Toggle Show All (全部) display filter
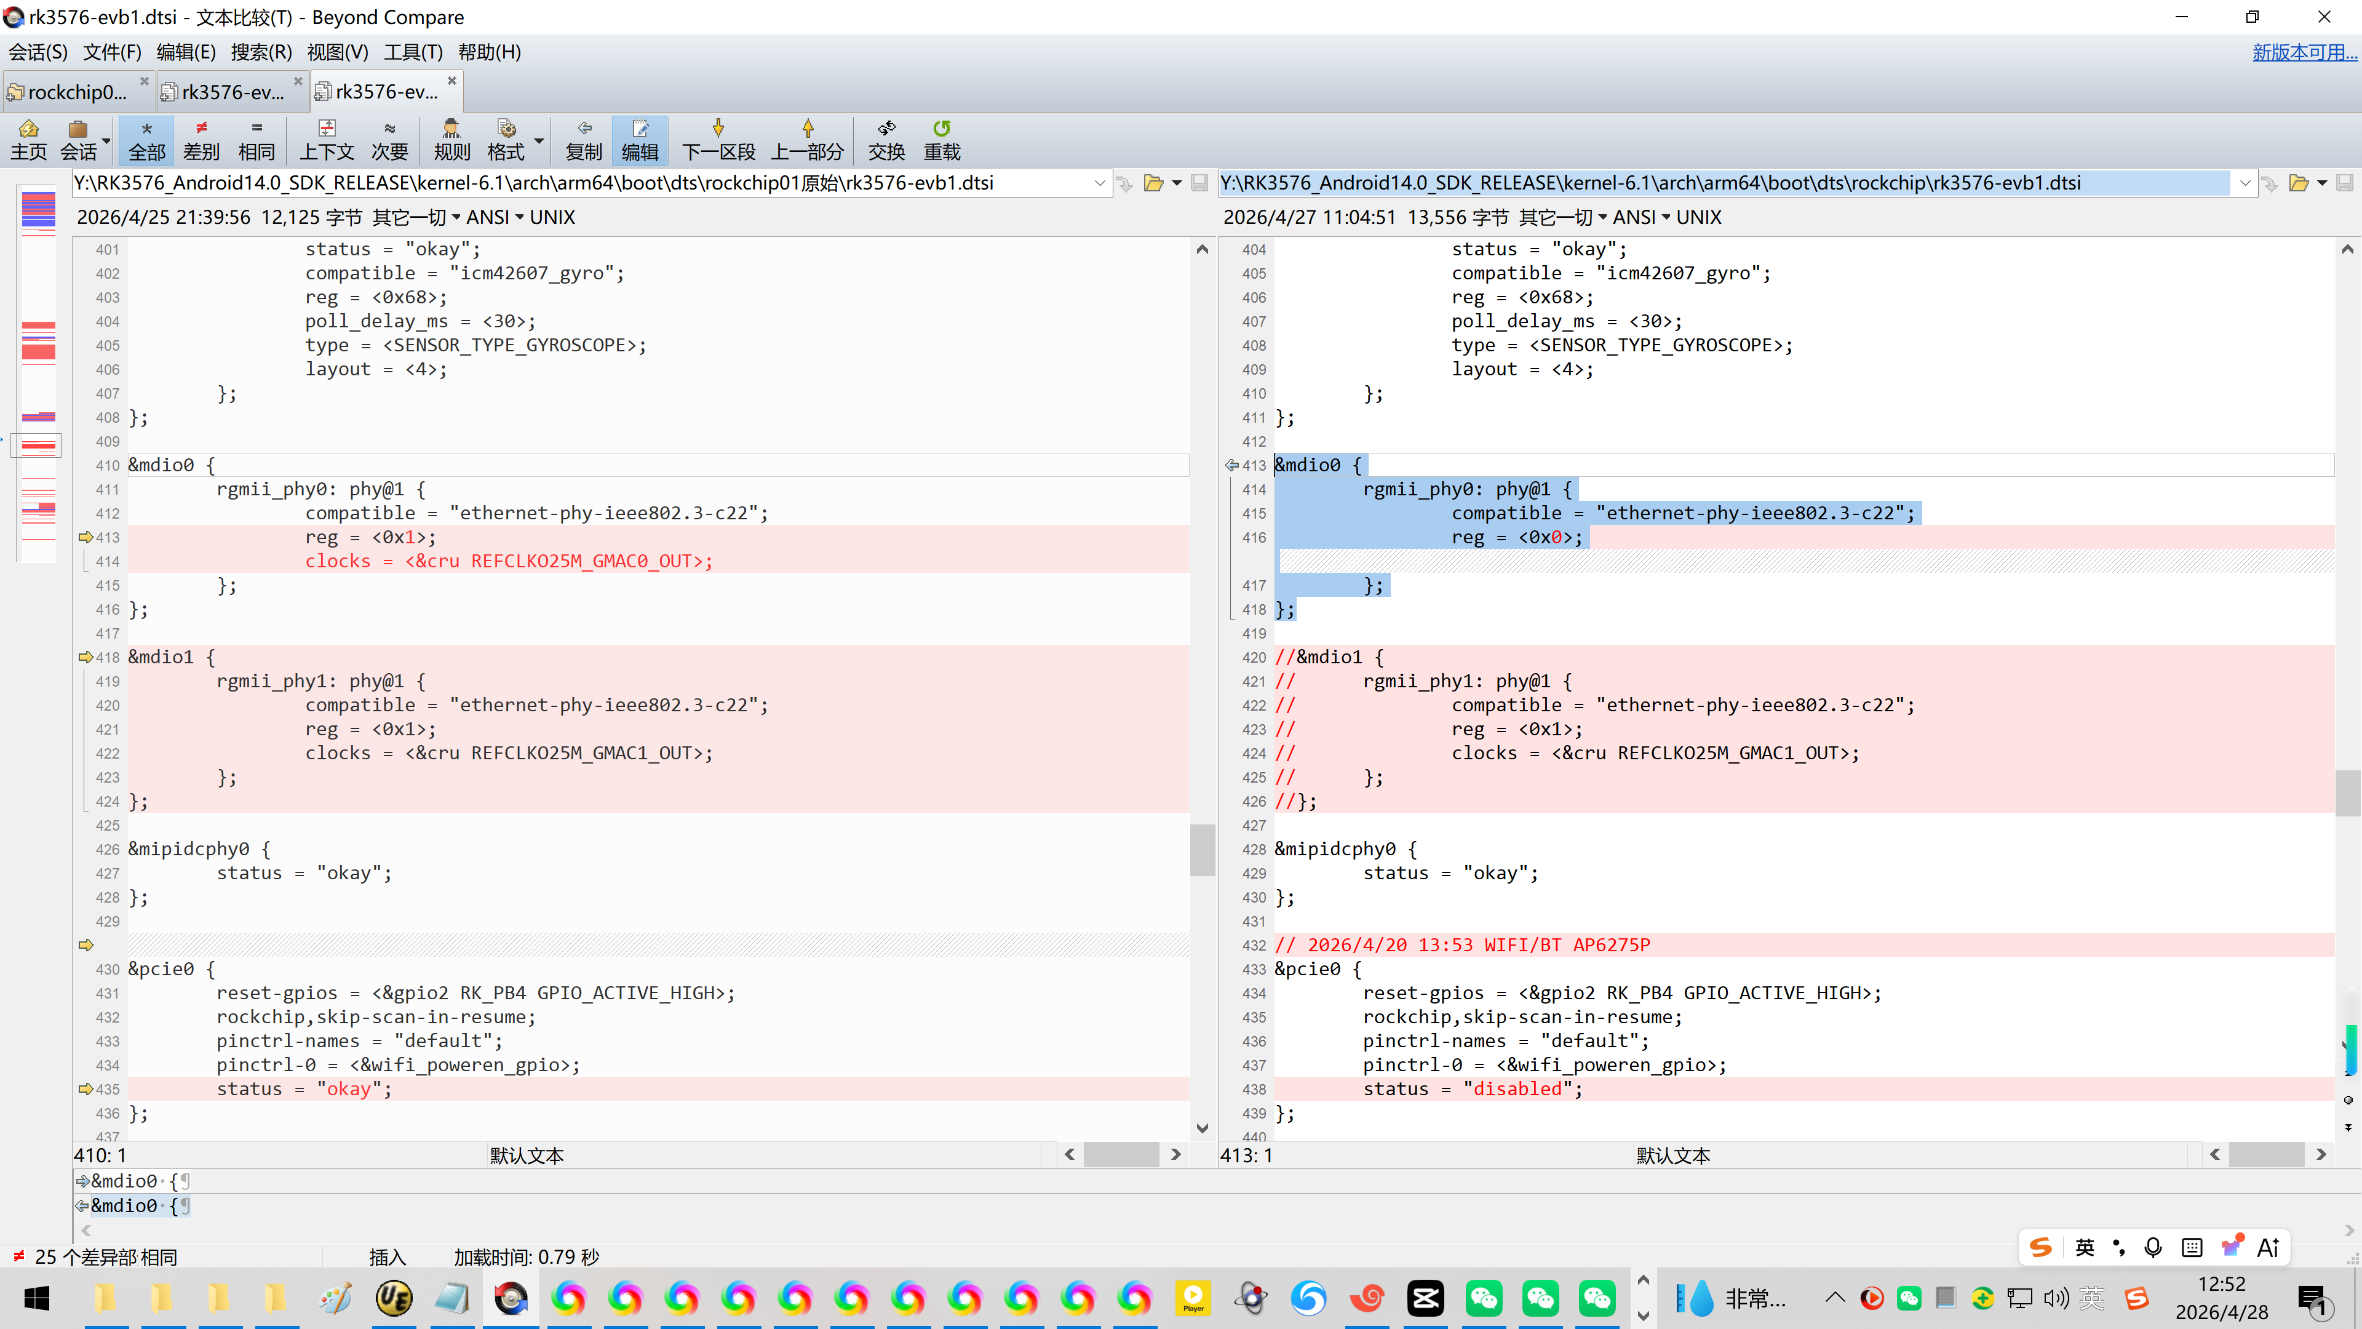Screen dimensions: 2362x1329 (147, 140)
